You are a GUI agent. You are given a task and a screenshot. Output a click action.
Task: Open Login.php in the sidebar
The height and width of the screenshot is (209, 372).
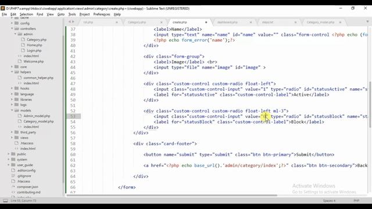34,51
